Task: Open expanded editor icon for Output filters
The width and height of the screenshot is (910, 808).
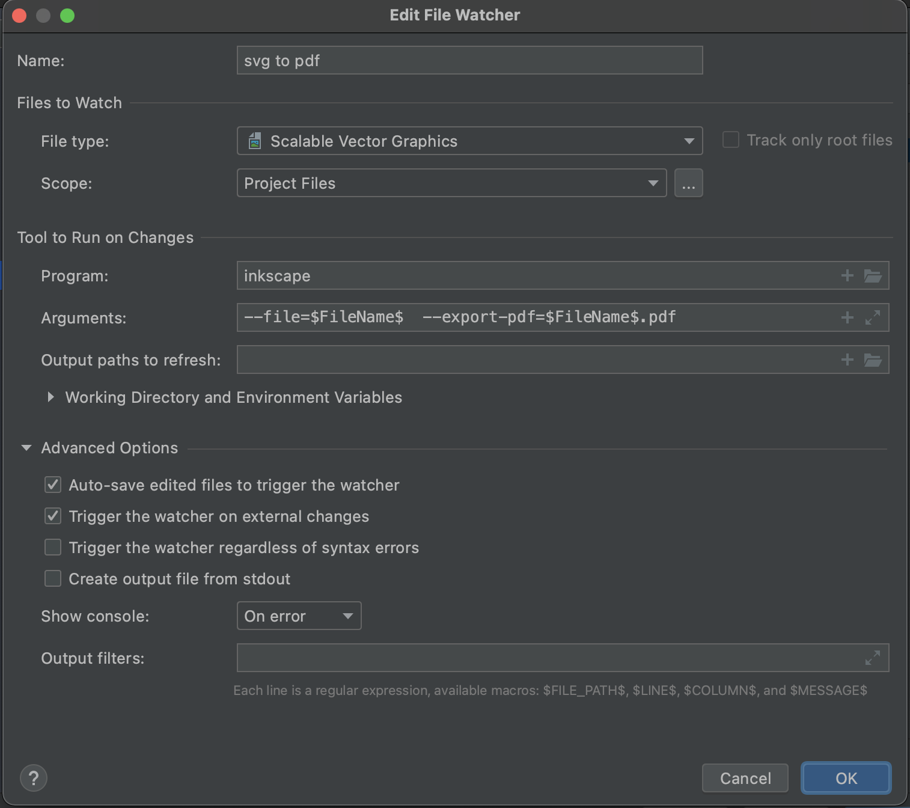Action: [x=873, y=658]
